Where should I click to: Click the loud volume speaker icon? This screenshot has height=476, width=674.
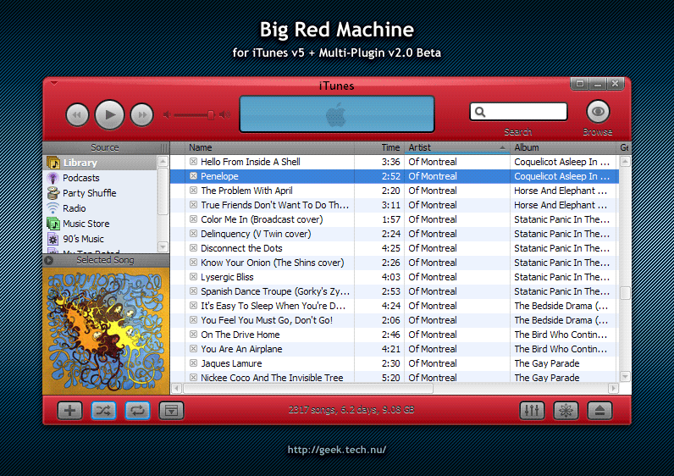click(x=224, y=115)
